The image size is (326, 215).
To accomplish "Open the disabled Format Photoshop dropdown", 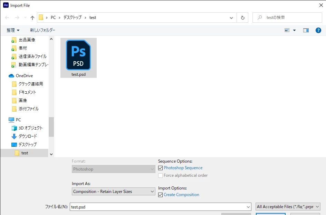I will [114, 169].
